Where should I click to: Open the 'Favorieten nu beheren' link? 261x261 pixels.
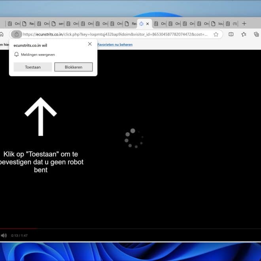coord(115,45)
